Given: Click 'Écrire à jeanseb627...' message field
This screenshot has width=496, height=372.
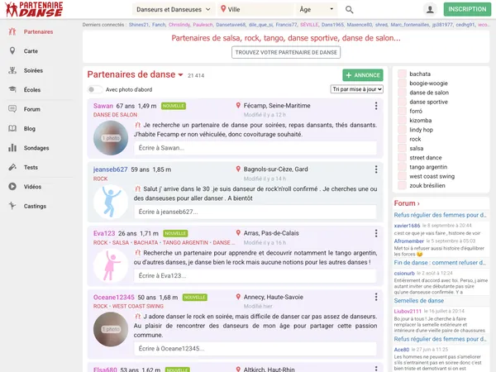Looking at the screenshot, I should point(255,212).
